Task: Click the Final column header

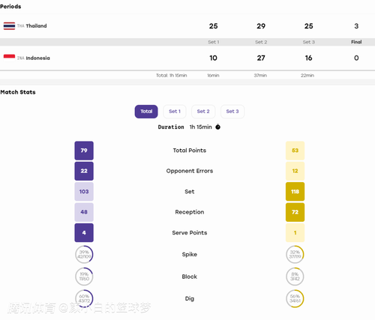Action: coord(356,42)
